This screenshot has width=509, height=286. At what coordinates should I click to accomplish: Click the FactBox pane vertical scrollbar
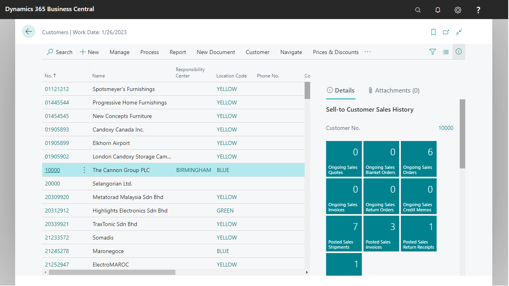click(x=462, y=134)
